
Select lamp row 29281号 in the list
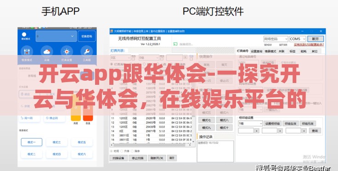tap(151, 118)
